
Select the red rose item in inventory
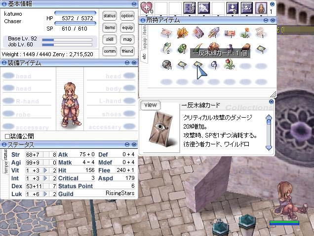point(230,64)
